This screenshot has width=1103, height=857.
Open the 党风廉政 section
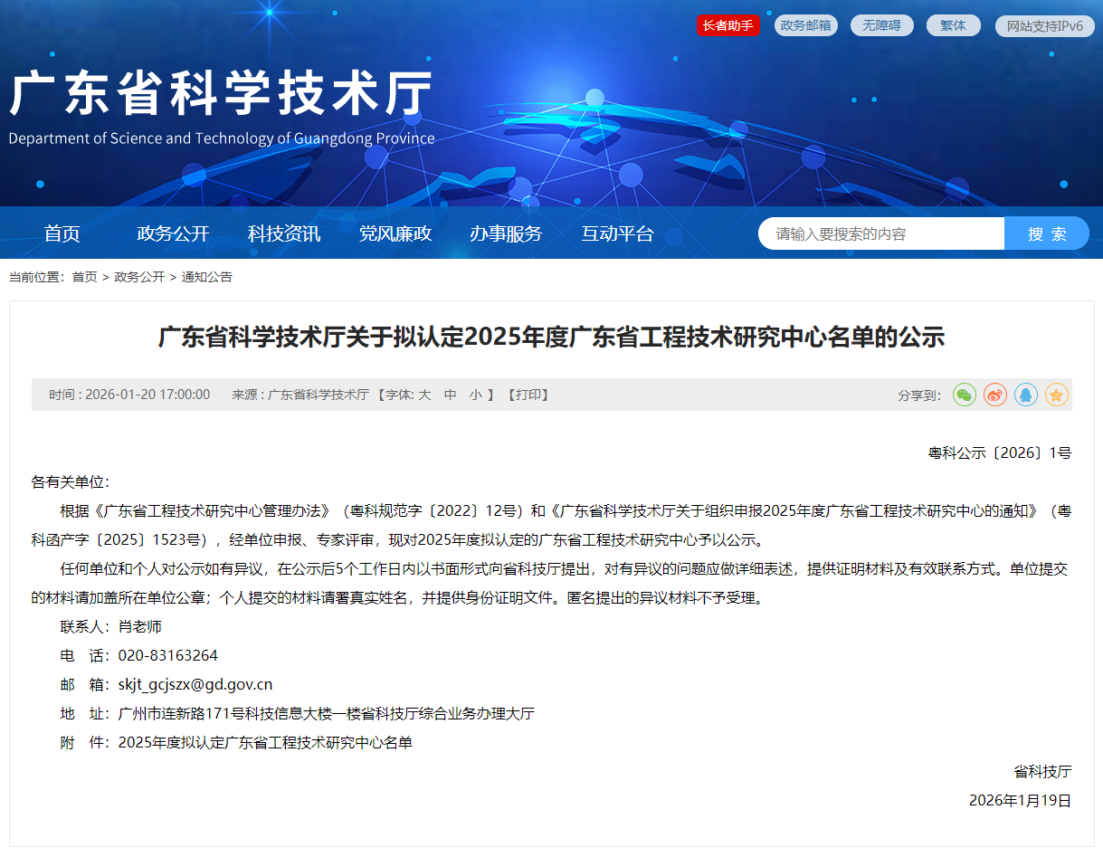click(395, 233)
